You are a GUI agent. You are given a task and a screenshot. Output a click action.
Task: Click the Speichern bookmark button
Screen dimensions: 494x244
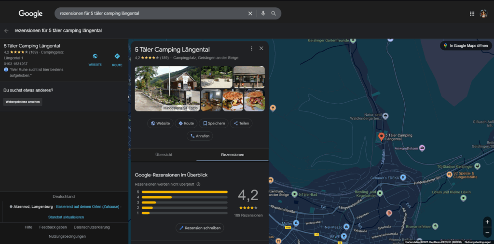[x=214, y=123]
